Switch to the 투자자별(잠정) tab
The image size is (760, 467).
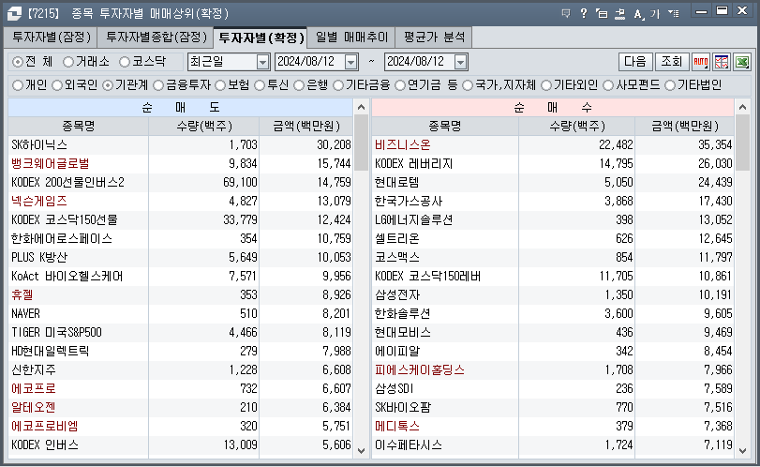(51, 38)
